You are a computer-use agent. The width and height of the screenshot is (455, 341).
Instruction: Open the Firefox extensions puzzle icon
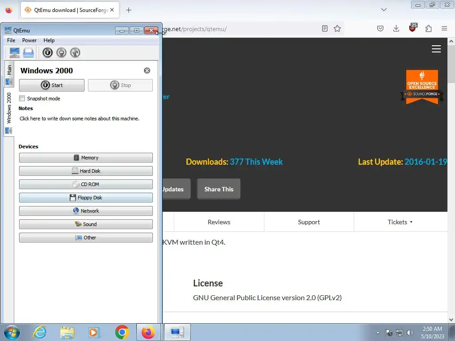429,28
